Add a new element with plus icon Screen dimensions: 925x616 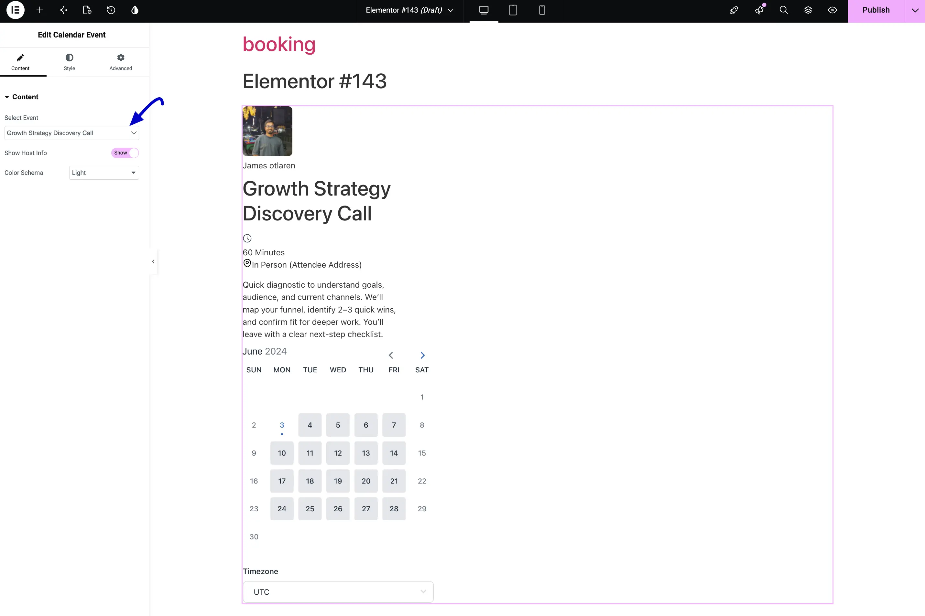pos(39,10)
